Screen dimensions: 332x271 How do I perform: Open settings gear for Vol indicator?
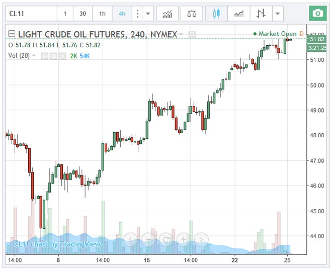(x=53, y=56)
